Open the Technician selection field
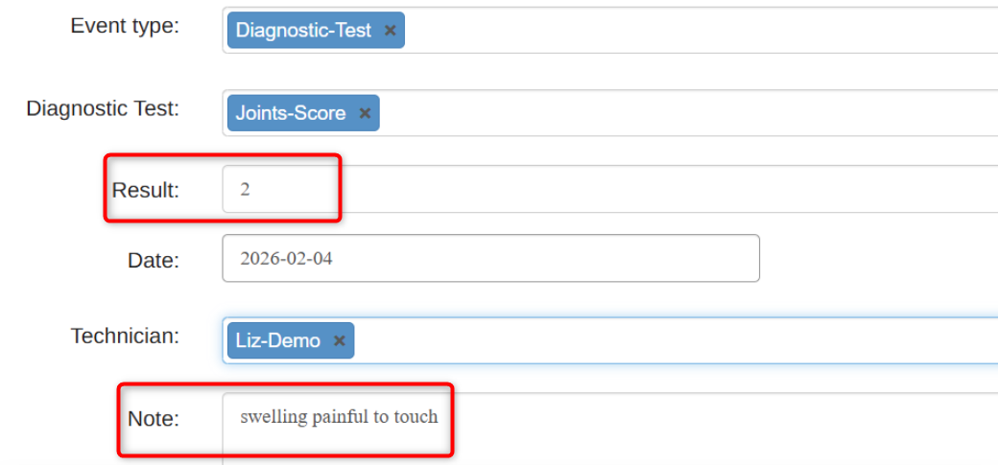Image resolution: width=998 pixels, height=465 pixels. pos(672,340)
